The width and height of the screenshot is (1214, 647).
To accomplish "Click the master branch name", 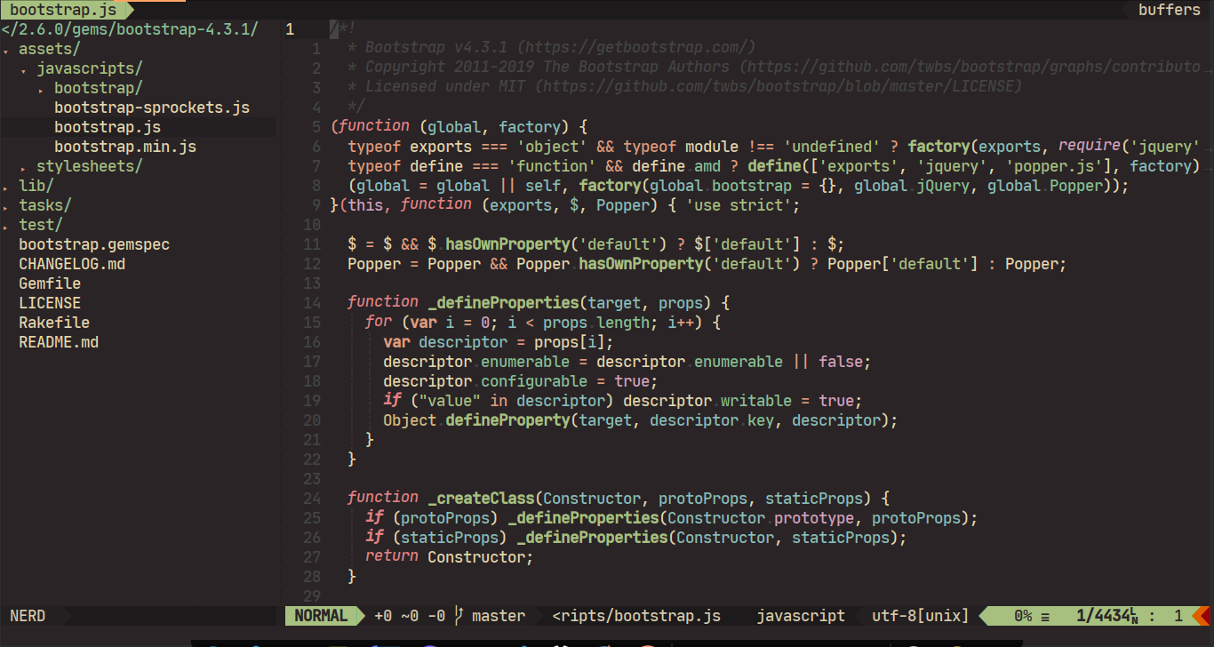I will [x=499, y=616].
